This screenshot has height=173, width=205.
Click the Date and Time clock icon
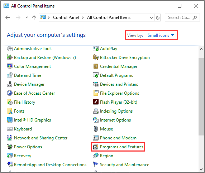point(10,75)
